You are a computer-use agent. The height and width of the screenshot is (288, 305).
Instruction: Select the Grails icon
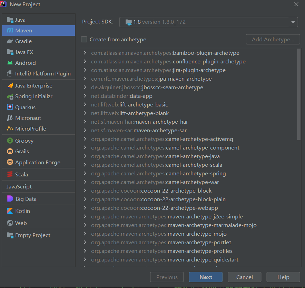point(10,151)
